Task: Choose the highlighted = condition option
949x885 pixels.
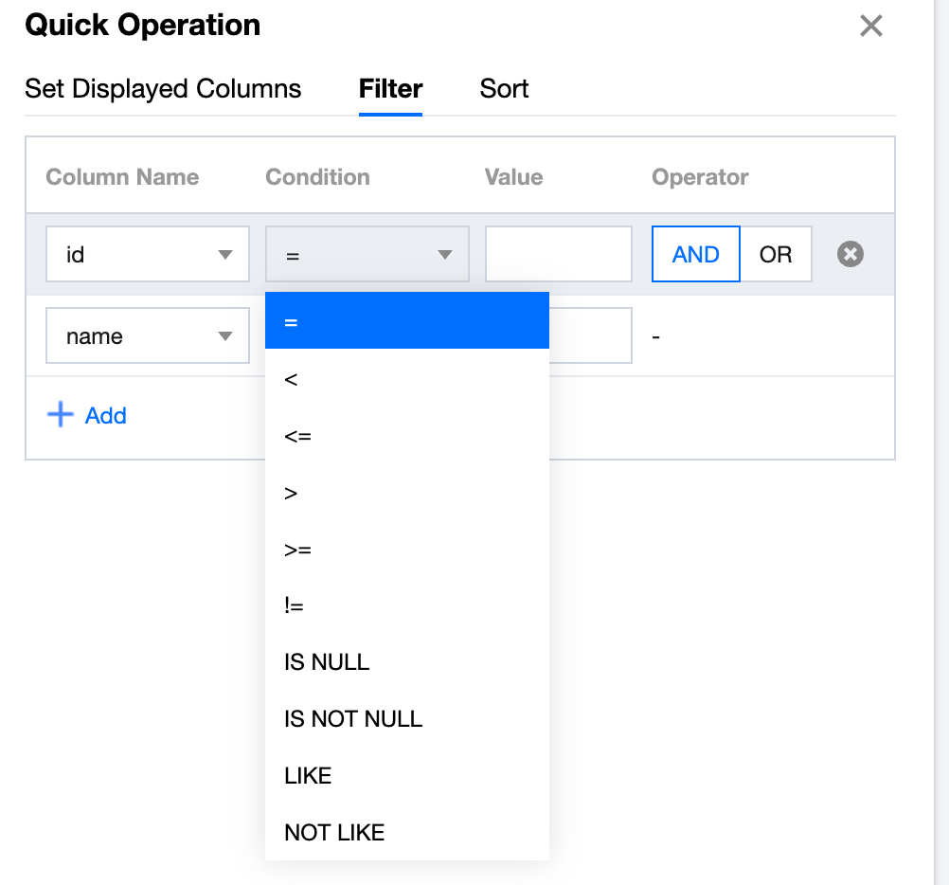Action: 406,321
